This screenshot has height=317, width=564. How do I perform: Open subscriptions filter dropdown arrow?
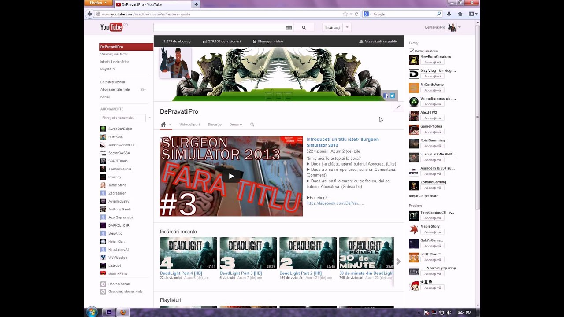[x=149, y=118]
